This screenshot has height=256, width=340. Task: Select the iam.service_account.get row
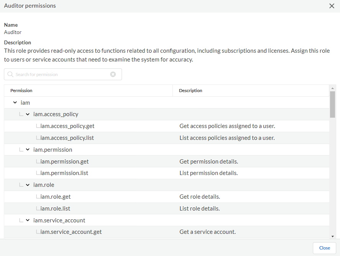[71, 232]
